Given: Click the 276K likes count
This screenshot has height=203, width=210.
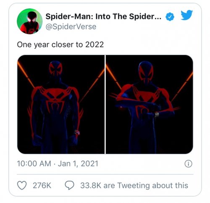Looking at the screenshot, I should pos(42,185).
